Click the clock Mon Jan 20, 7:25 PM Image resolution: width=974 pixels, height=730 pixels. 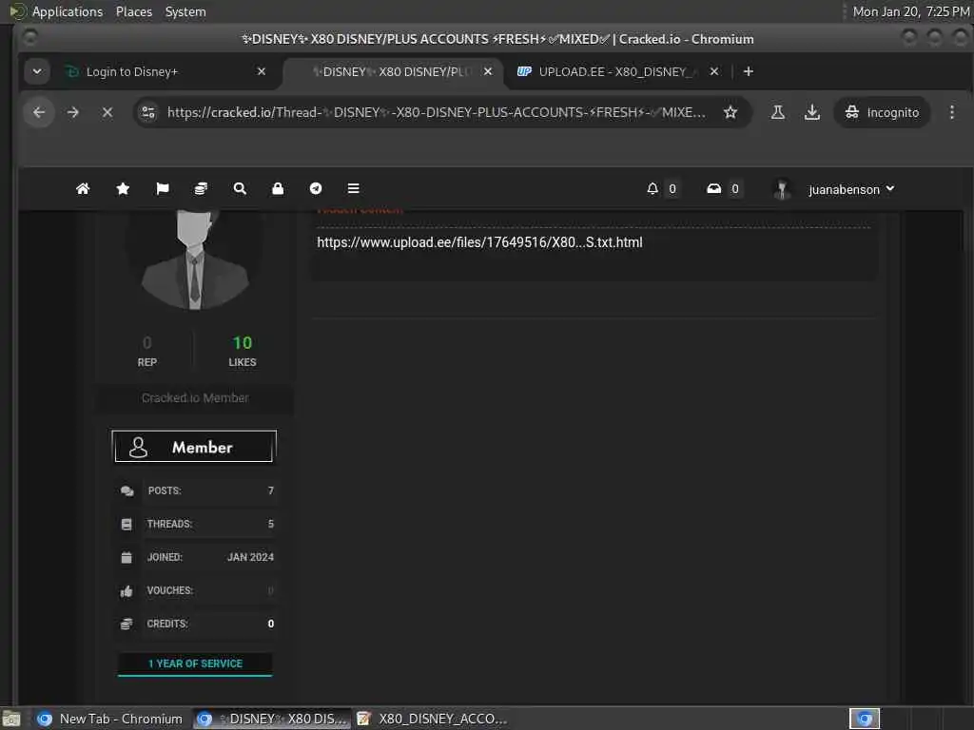[x=910, y=11]
